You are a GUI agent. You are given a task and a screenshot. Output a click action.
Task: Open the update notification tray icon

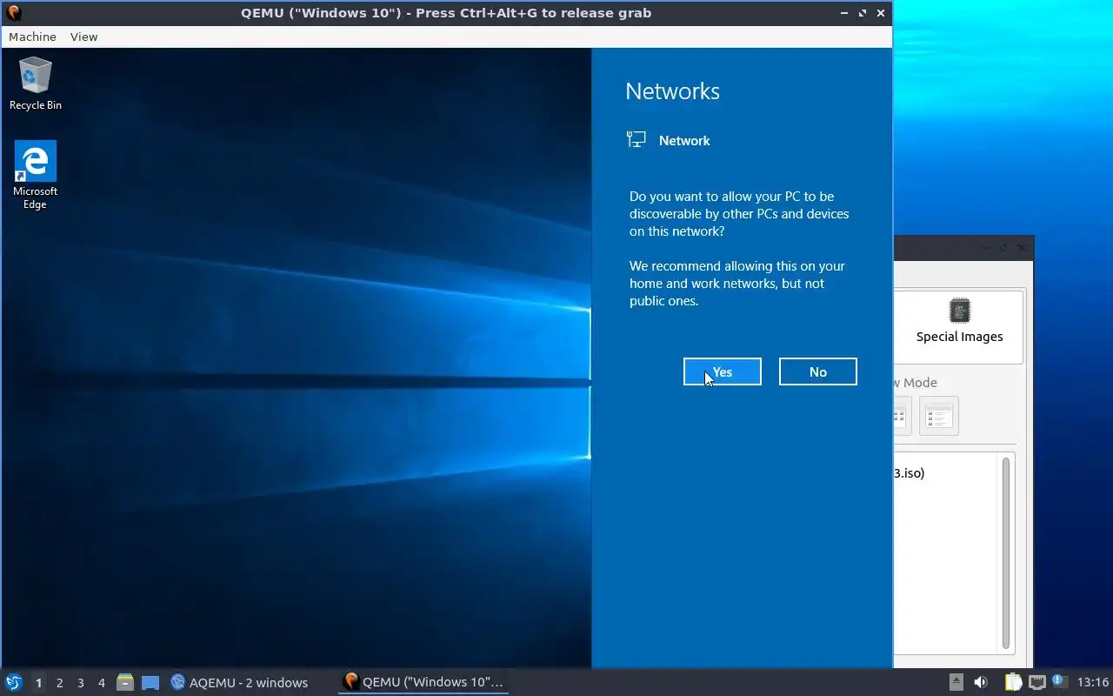coord(1059,681)
